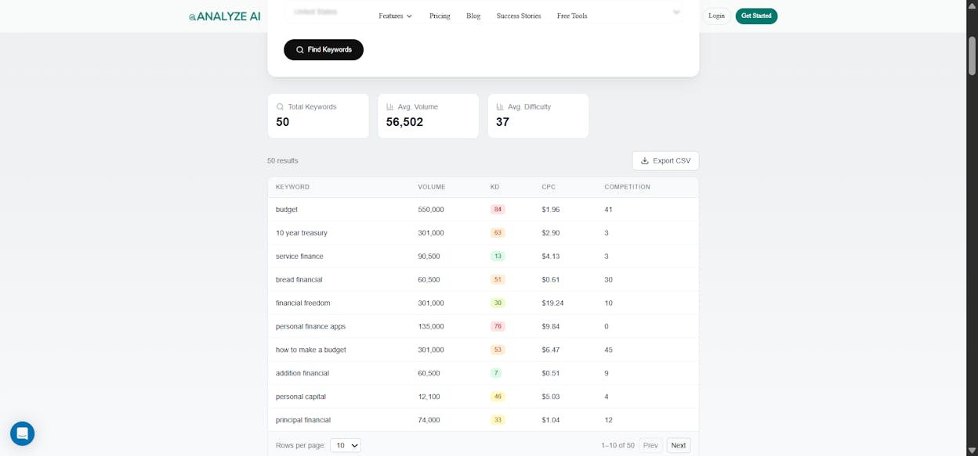Sort by the Volume column header
The image size is (978, 456).
tap(432, 187)
